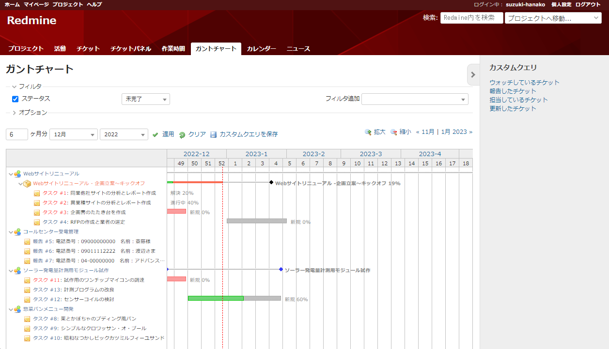Collapse the 企画立案〜キックオフ version row
609x349 pixels.
(x=20, y=184)
